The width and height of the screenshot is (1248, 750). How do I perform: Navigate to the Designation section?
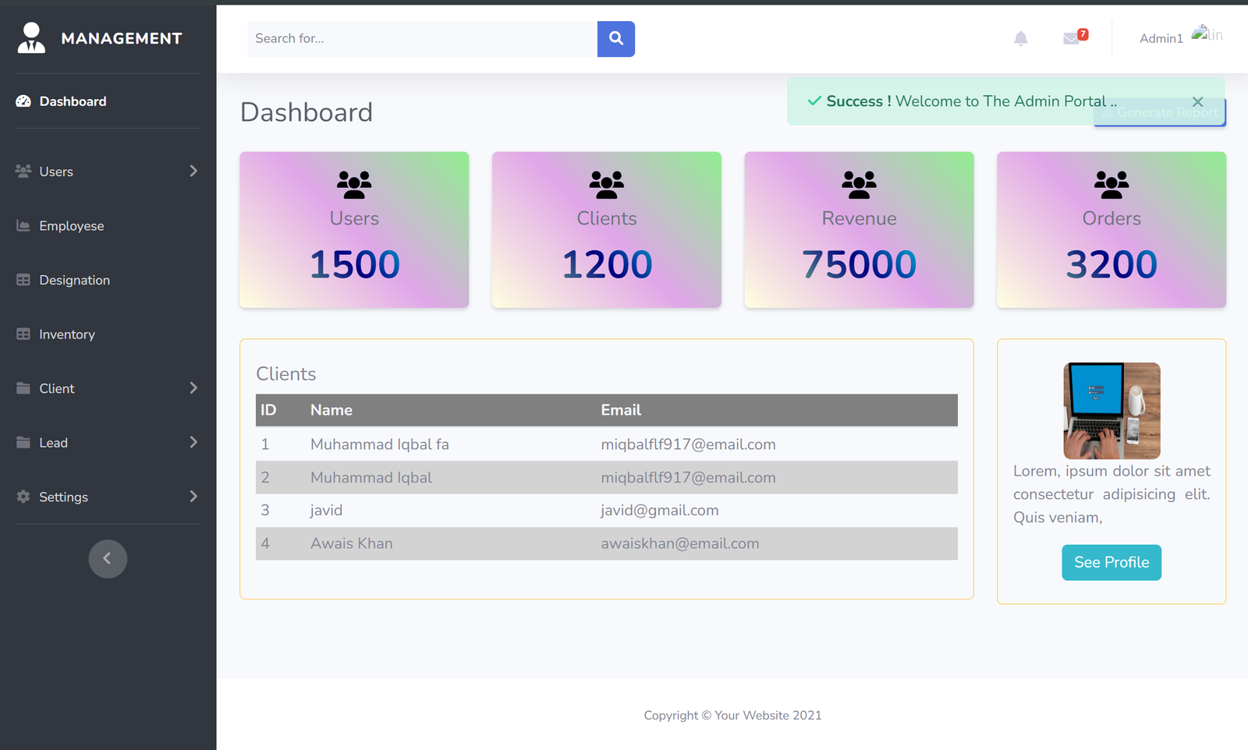pyautogui.click(x=74, y=280)
